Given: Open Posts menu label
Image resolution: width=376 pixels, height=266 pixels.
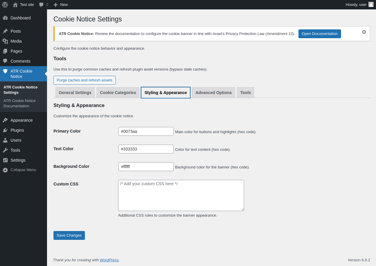Looking at the screenshot, I should 16,31.
